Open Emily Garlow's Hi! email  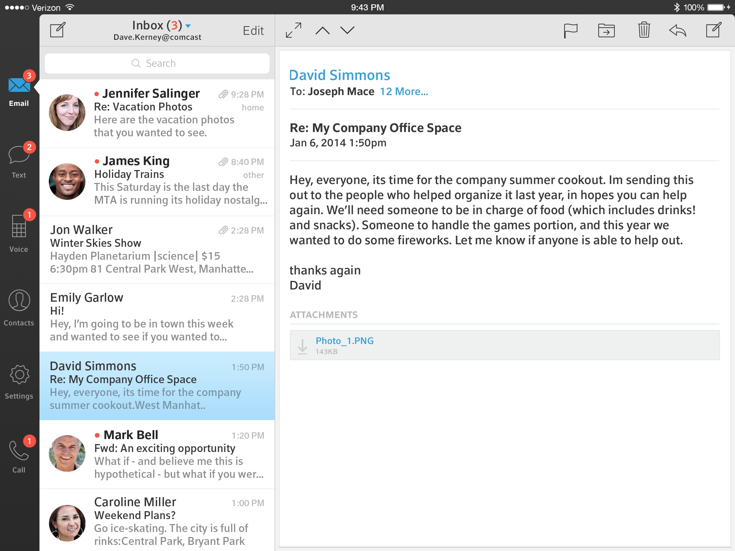(x=157, y=317)
